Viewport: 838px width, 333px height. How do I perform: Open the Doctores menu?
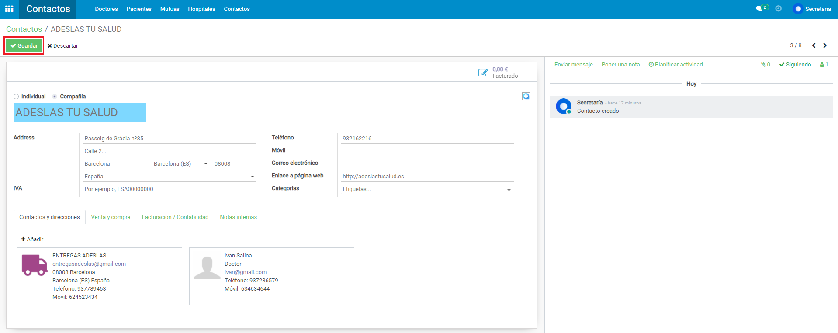pyautogui.click(x=107, y=9)
